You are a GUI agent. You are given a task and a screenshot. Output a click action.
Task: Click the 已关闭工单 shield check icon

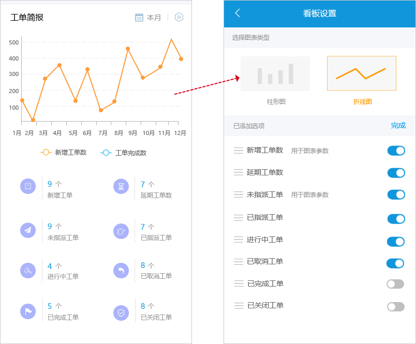tap(121, 311)
